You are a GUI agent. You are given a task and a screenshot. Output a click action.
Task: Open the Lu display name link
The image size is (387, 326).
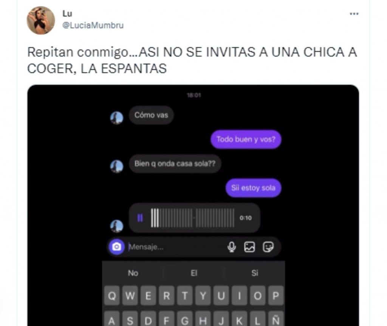(67, 13)
